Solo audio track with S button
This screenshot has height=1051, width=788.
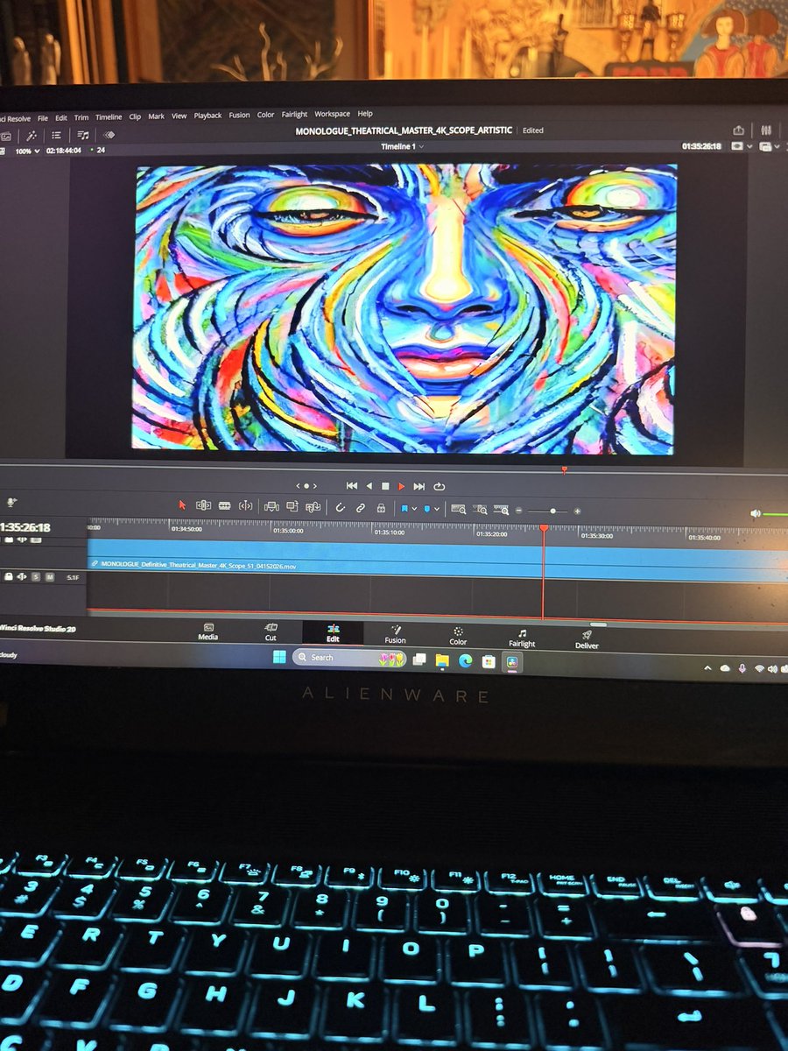pyautogui.click(x=36, y=576)
